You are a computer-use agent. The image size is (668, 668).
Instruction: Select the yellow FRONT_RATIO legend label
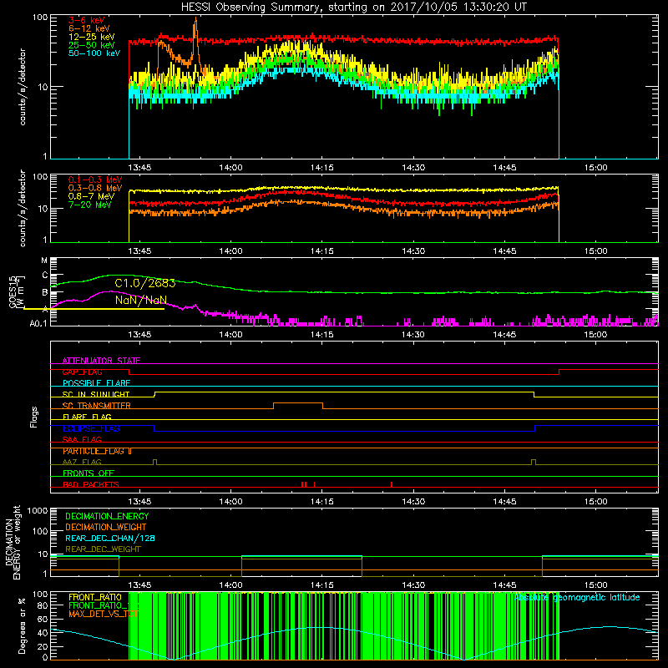pos(95,597)
